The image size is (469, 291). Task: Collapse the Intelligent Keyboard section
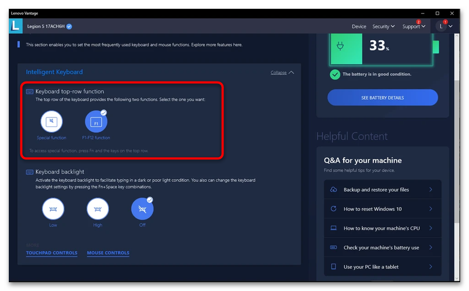point(282,73)
